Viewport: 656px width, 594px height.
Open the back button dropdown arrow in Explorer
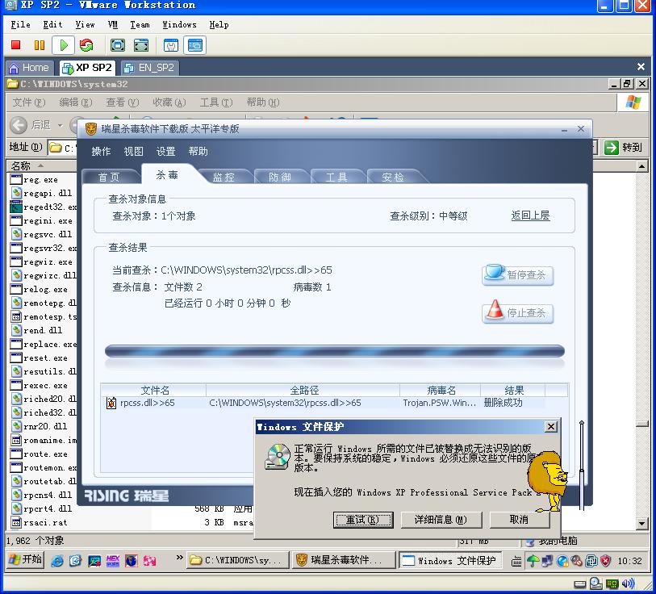point(61,125)
